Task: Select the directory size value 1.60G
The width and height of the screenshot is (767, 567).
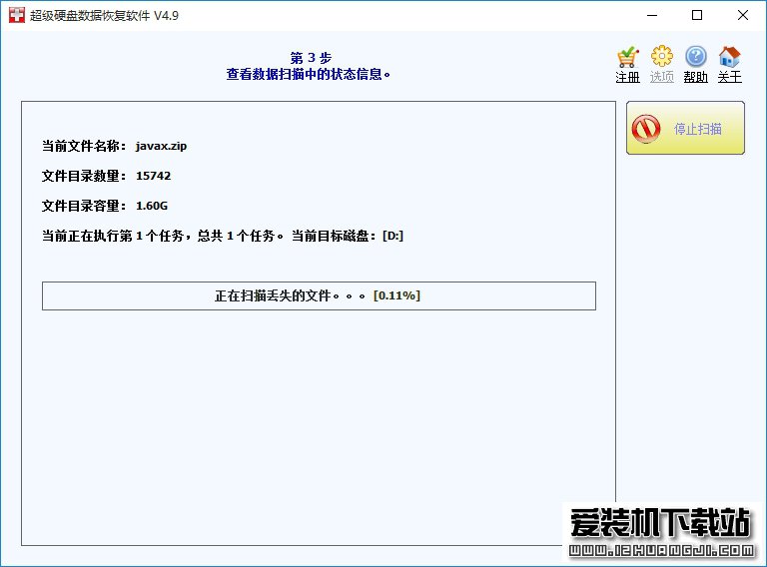Action: pos(152,206)
